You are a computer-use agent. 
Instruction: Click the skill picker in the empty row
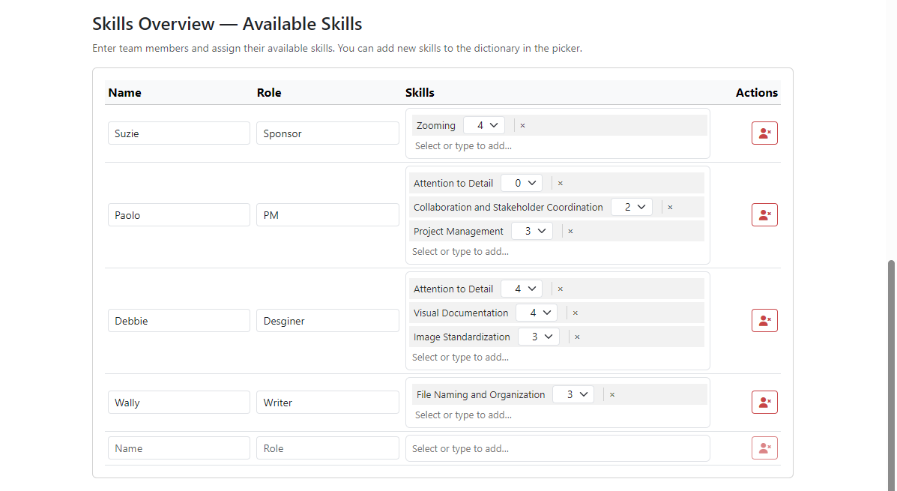(558, 449)
